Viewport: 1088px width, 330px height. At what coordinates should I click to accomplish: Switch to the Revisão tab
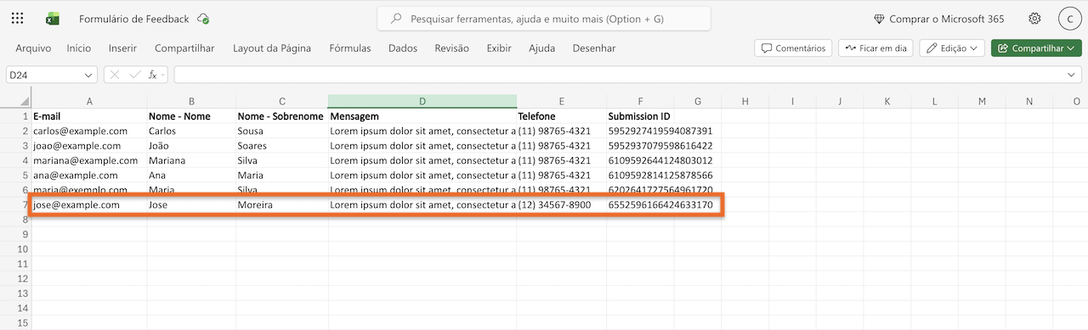click(451, 48)
